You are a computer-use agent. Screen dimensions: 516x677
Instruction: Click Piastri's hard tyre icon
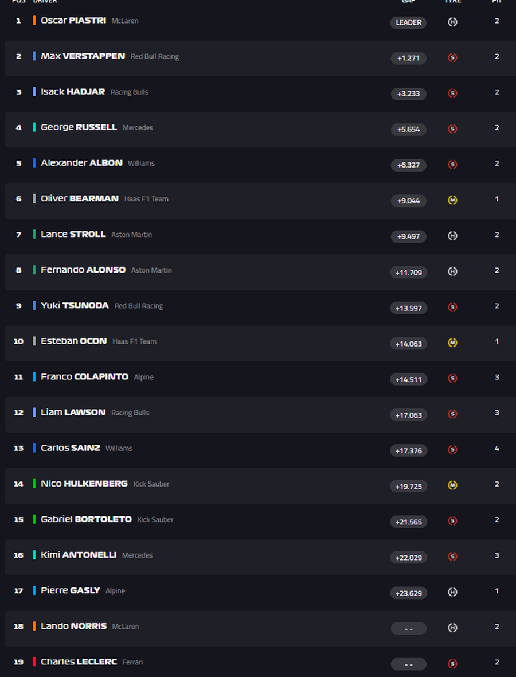click(x=452, y=22)
